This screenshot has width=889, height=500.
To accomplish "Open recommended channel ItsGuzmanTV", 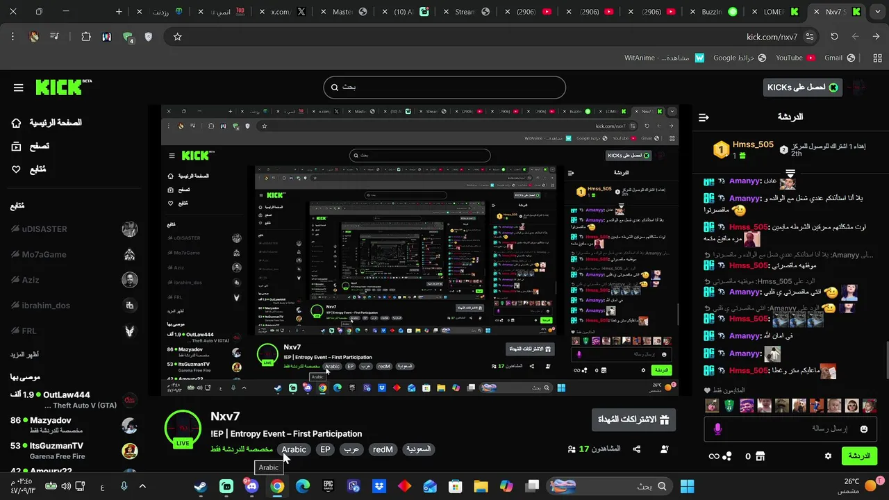I will [x=74, y=451].
